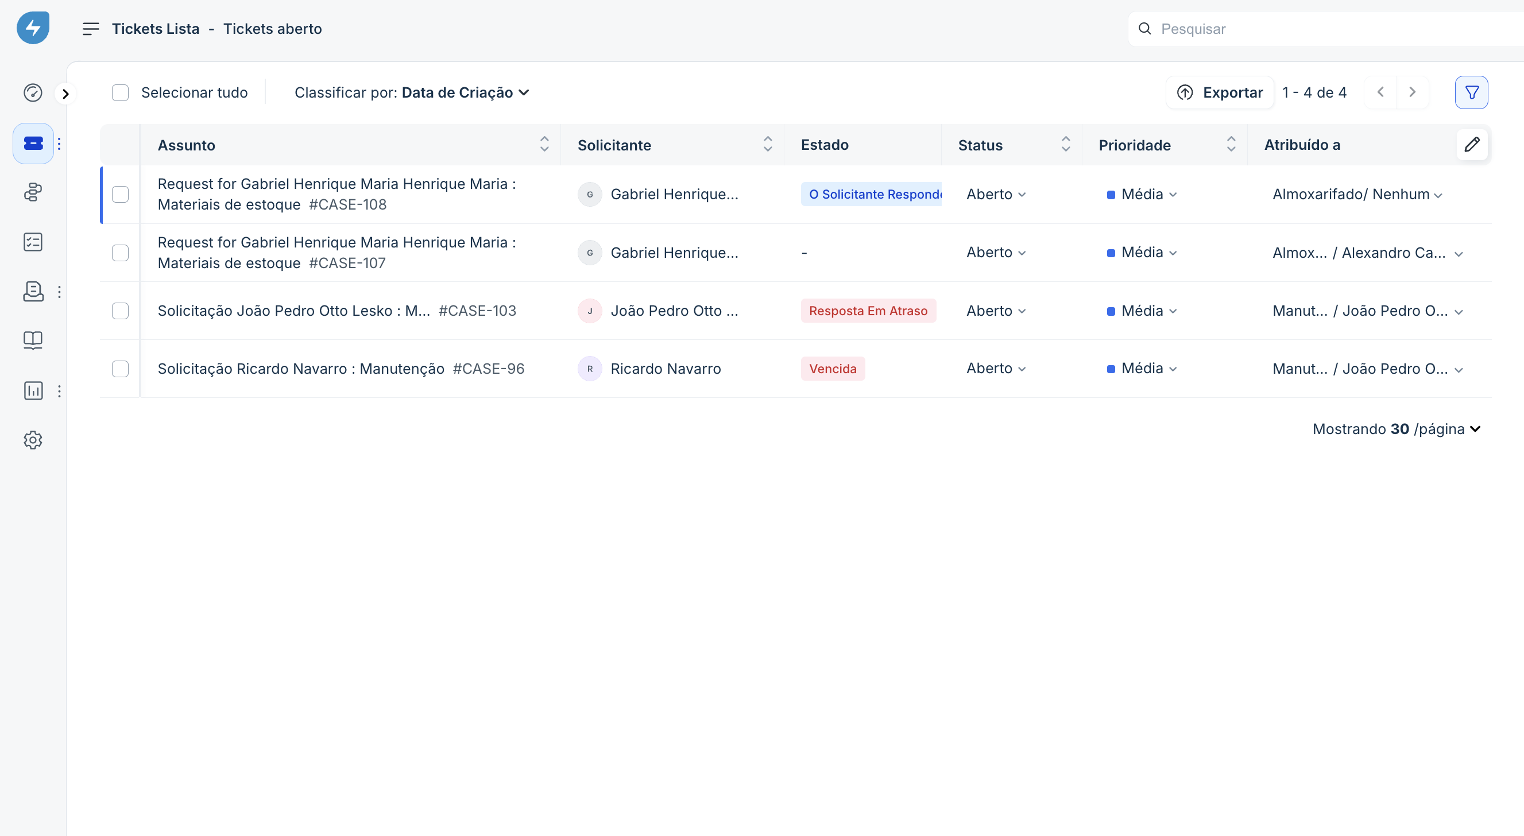Image resolution: width=1524 pixels, height=836 pixels.
Task: Click the tickets icon in sidebar
Action: pyautogui.click(x=33, y=144)
